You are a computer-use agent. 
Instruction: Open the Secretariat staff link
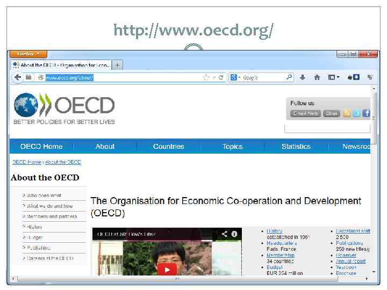tap(353, 231)
